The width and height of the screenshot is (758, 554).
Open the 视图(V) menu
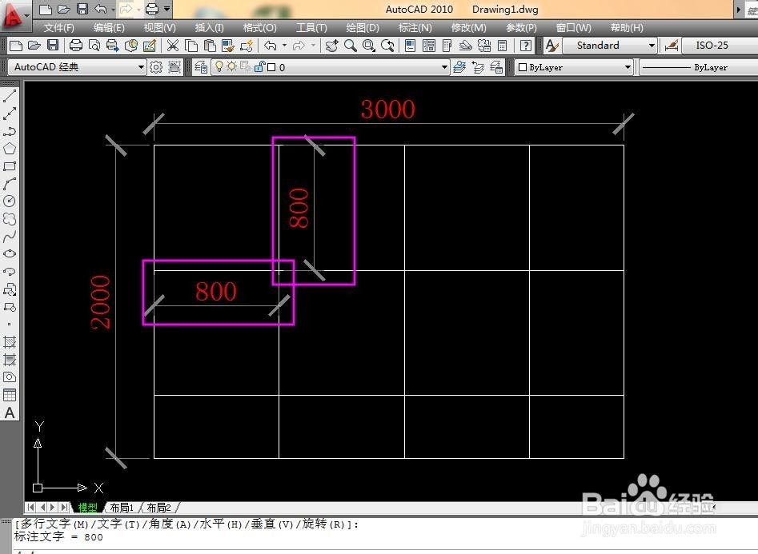[x=159, y=28]
